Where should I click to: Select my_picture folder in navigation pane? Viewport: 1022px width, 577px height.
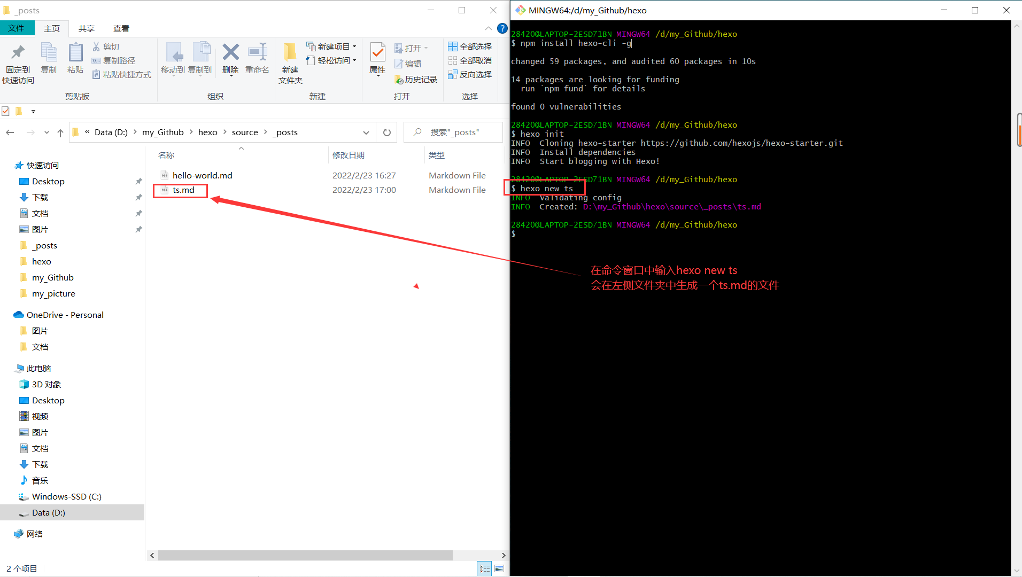coord(53,294)
